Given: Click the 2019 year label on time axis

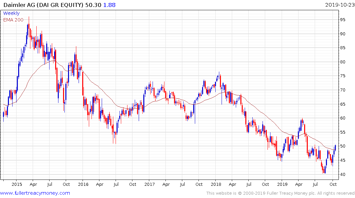Looking at the screenshot, I should (282, 184).
